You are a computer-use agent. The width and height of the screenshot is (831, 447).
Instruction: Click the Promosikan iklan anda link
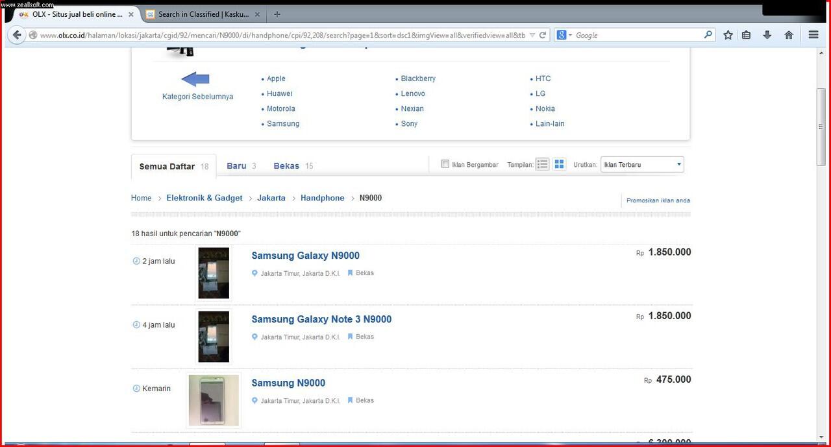click(x=658, y=200)
